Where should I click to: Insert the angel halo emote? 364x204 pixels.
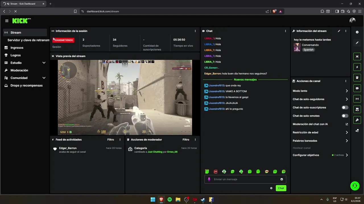coord(207,171)
